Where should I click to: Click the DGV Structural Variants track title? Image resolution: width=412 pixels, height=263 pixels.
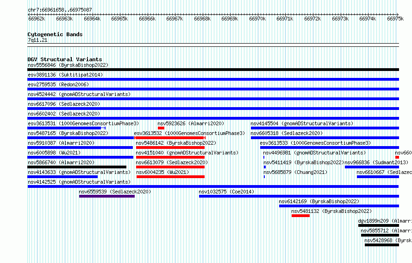65,59
